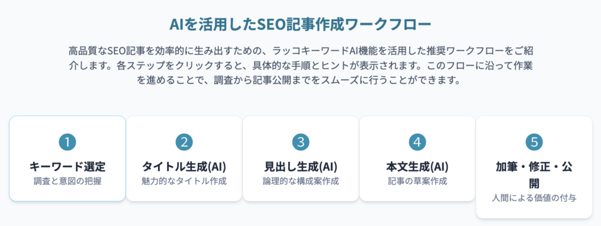Click the step 1 number circle
The height and width of the screenshot is (226, 601).
[67, 142]
